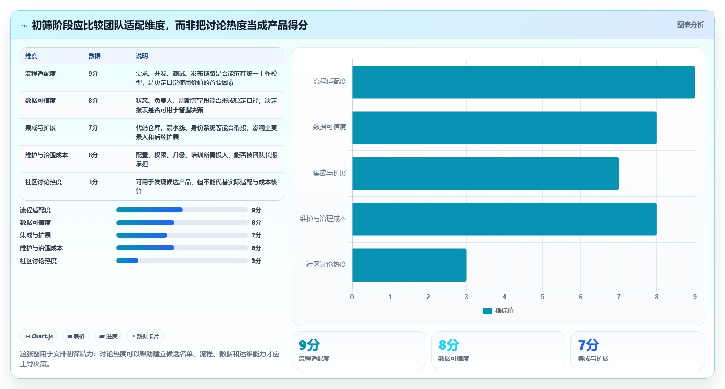Image resolution: width=725 pixels, height=389 pixels.
Task: Click the 社区讨论热度 progress bar
Action: tap(182, 261)
